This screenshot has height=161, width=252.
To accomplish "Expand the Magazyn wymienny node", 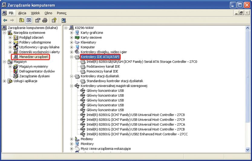I will [x=10, y=66].
